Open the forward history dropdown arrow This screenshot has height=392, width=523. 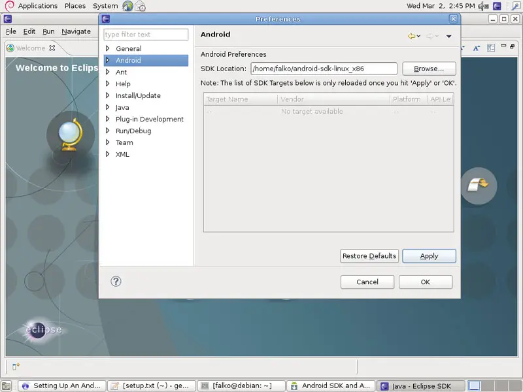437,36
